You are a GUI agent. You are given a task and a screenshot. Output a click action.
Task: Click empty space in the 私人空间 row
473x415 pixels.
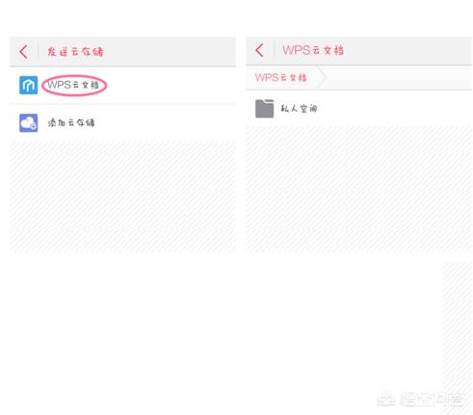pos(394,109)
